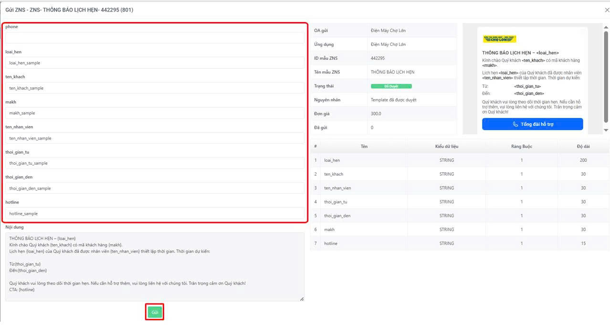Select makh row in the parameter table

(x=460, y=230)
